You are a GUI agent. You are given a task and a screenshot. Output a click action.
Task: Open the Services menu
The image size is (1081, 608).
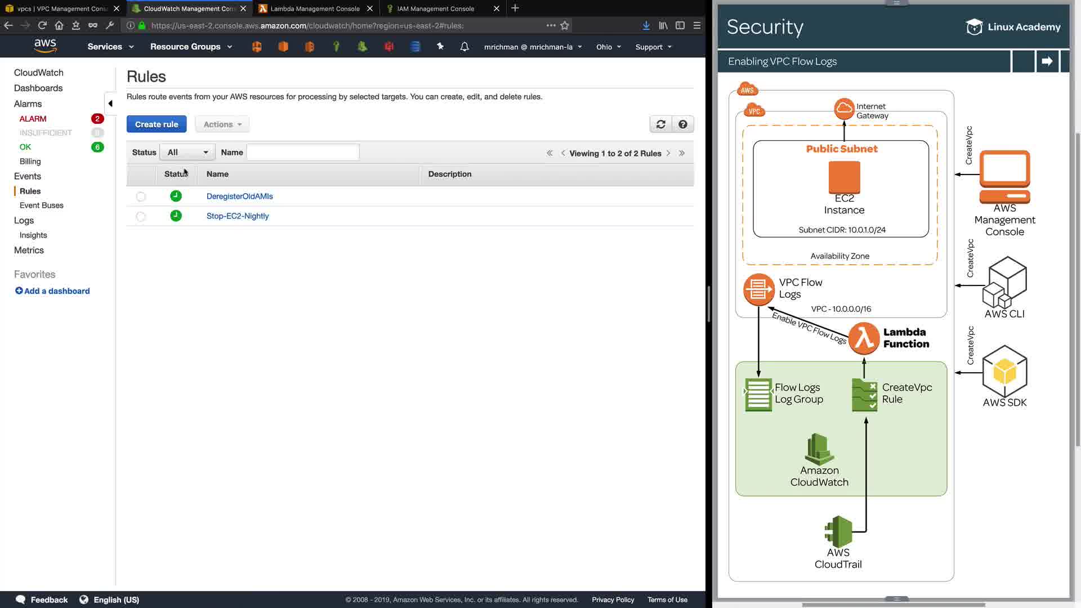110,47
